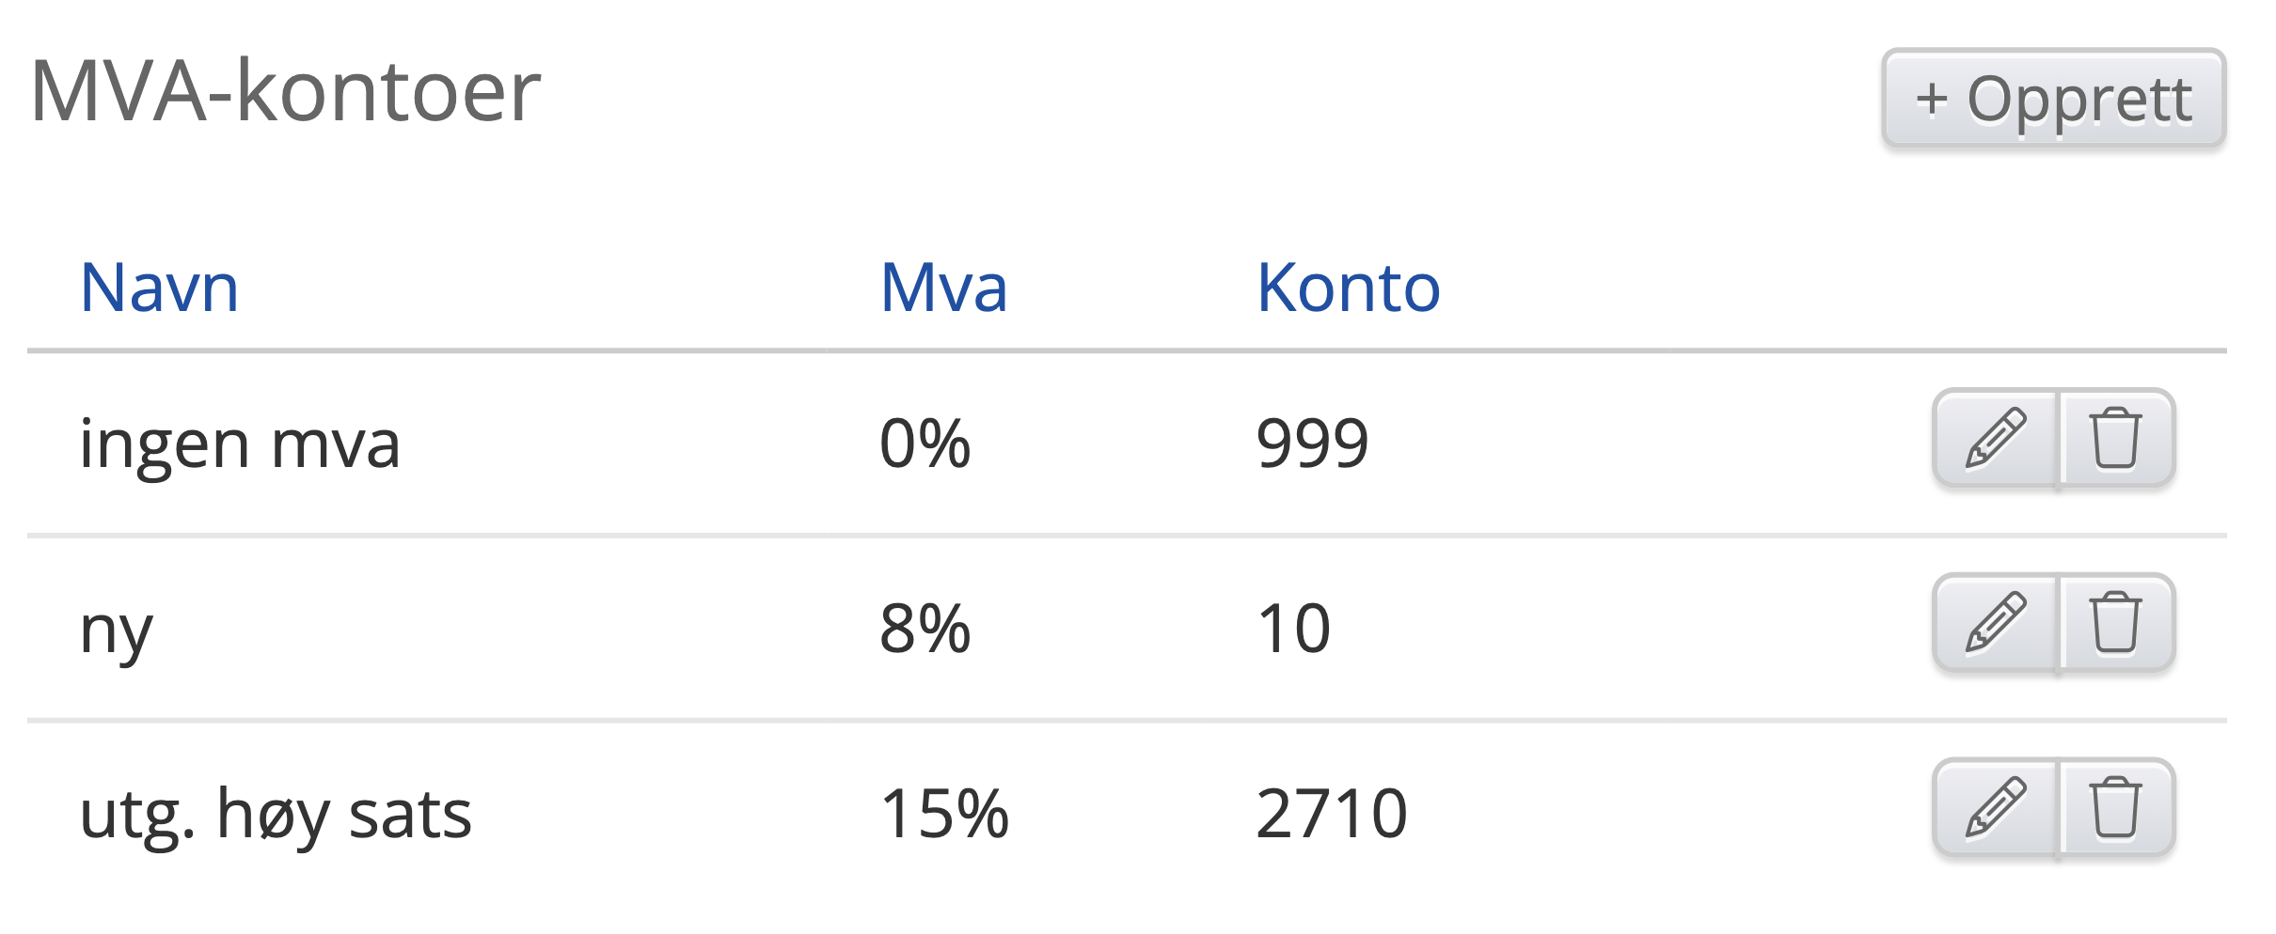Screen dimensions: 2276x934
Task: Click the 'MVA-kontoer' page heading
Action: pyautogui.click(x=285, y=91)
